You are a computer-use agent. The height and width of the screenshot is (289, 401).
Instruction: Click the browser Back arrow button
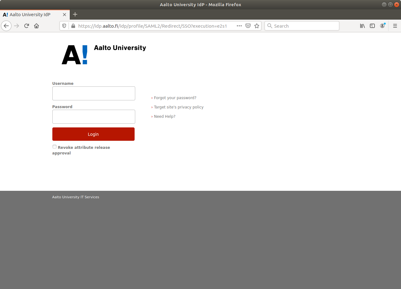point(6,26)
